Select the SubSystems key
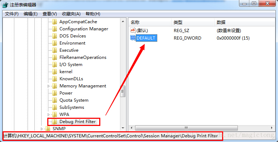Screen dimensions: 278x142 click(72, 107)
